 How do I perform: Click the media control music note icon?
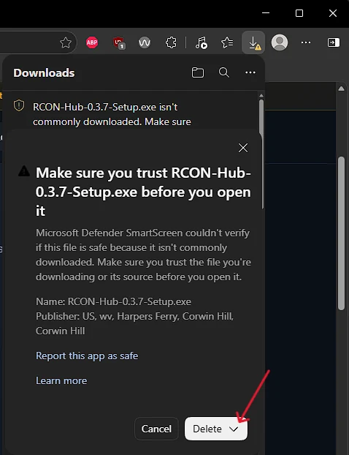[201, 42]
